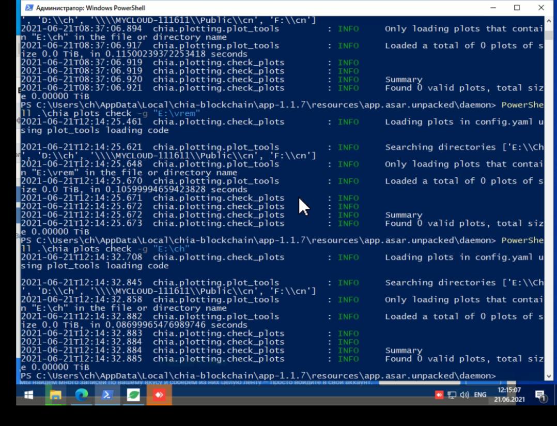Viewport: 557px width, 426px height.
Task: Switch the ENG input language indicator
Action: coord(481,395)
